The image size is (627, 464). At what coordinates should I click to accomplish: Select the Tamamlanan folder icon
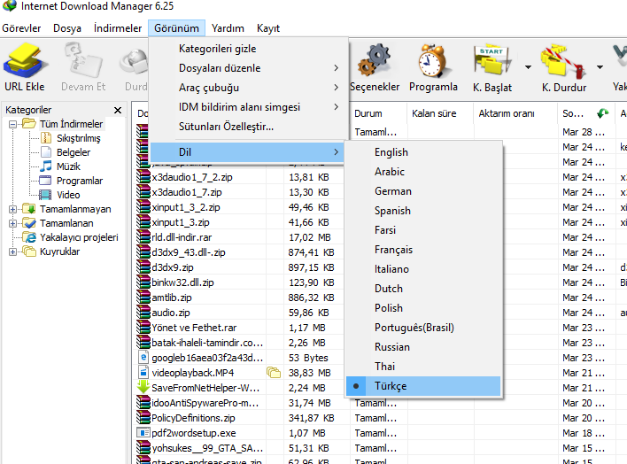pyautogui.click(x=29, y=223)
